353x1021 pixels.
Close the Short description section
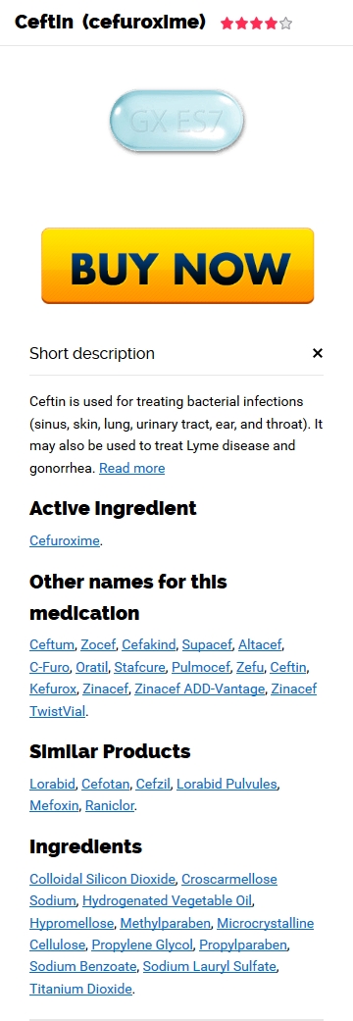click(317, 353)
